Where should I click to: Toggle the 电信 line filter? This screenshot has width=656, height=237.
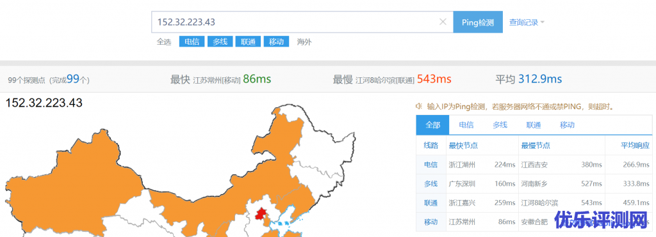click(192, 42)
